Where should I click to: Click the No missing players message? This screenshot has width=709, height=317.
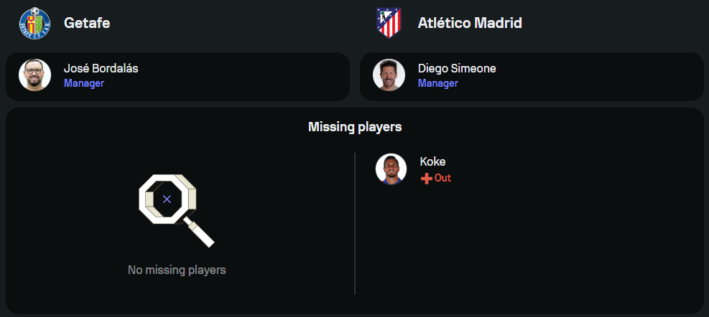(177, 270)
